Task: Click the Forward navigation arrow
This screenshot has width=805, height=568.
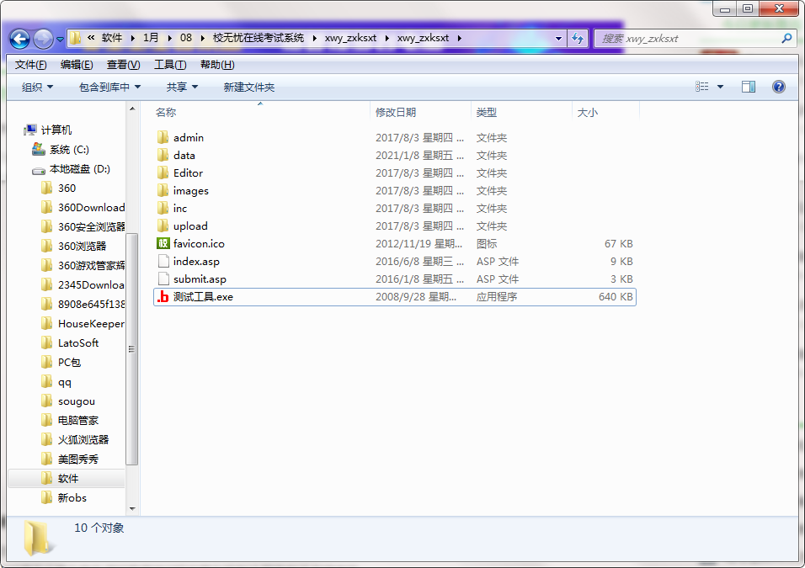Action: click(43, 39)
